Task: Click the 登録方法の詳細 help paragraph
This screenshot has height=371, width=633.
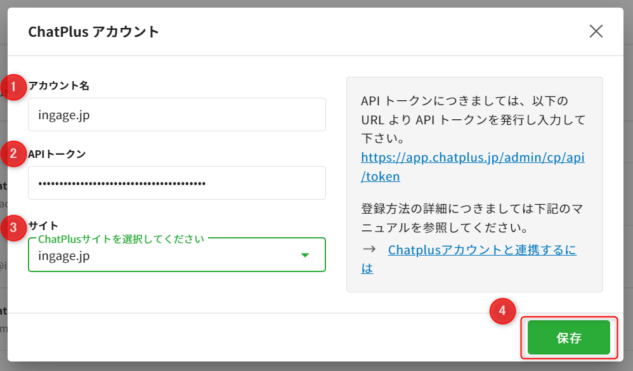Action: [472, 217]
